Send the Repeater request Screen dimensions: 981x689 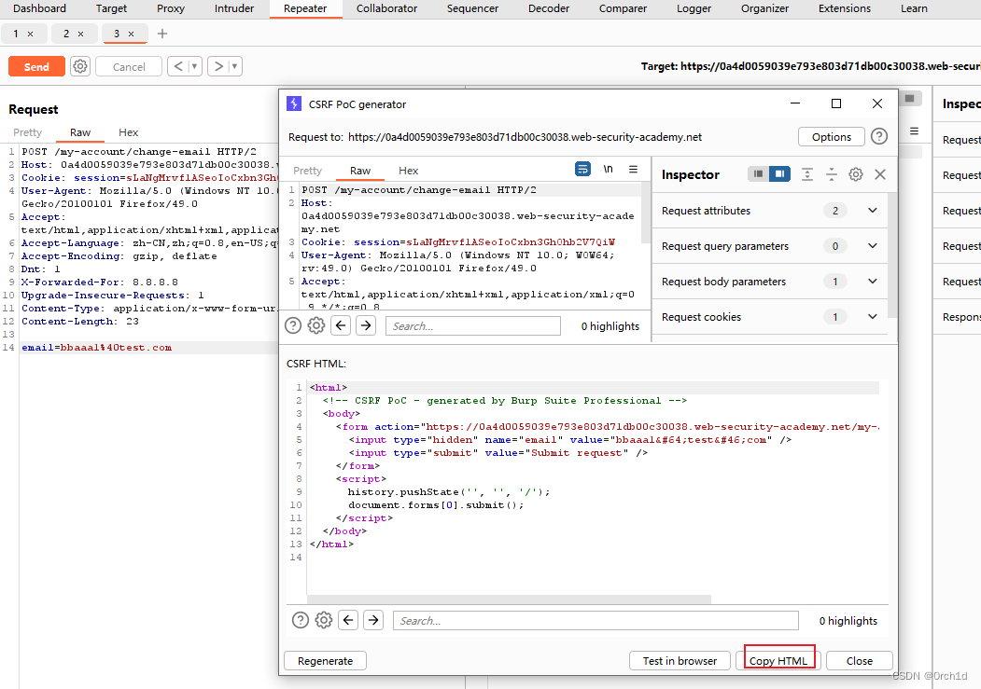pyautogui.click(x=36, y=67)
